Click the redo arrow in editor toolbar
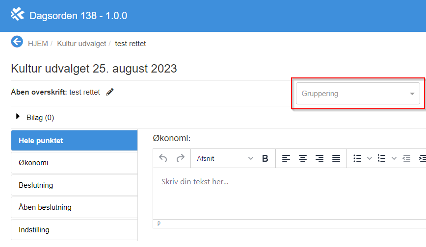The width and height of the screenshot is (426, 247). [x=180, y=158]
